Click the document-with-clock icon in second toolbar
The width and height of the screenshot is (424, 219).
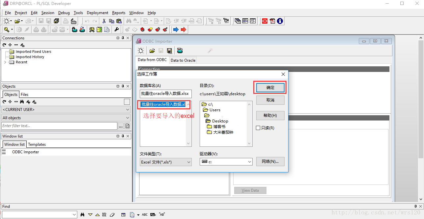coord(107,30)
